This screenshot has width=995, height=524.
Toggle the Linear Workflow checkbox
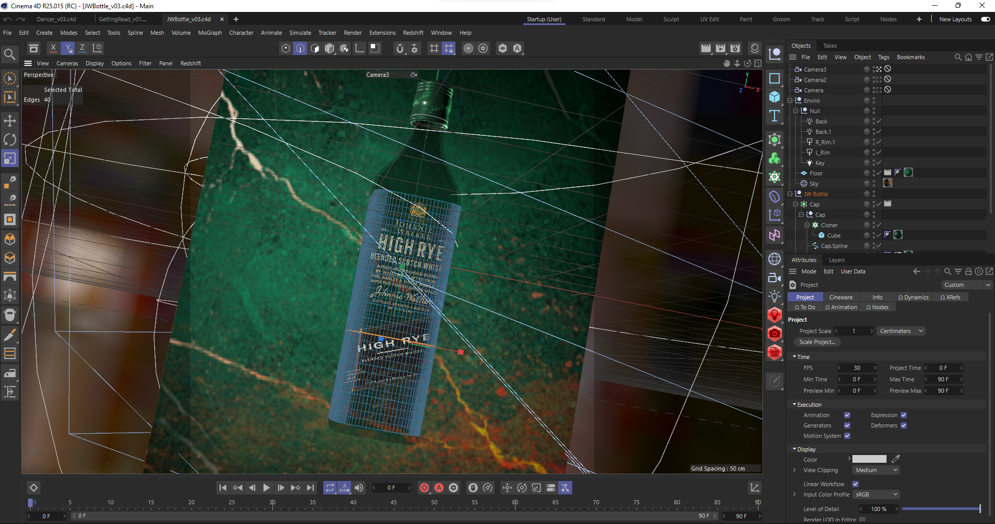[855, 484]
